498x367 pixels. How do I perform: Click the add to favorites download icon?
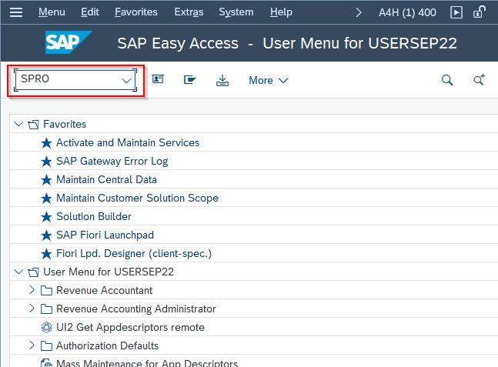tap(222, 80)
